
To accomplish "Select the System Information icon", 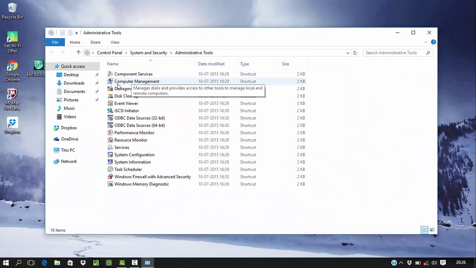I will pyautogui.click(x=110, y=162).
